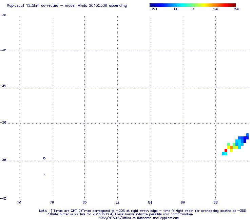
Task: Click the red wind data cell
Action: [226, 150]
